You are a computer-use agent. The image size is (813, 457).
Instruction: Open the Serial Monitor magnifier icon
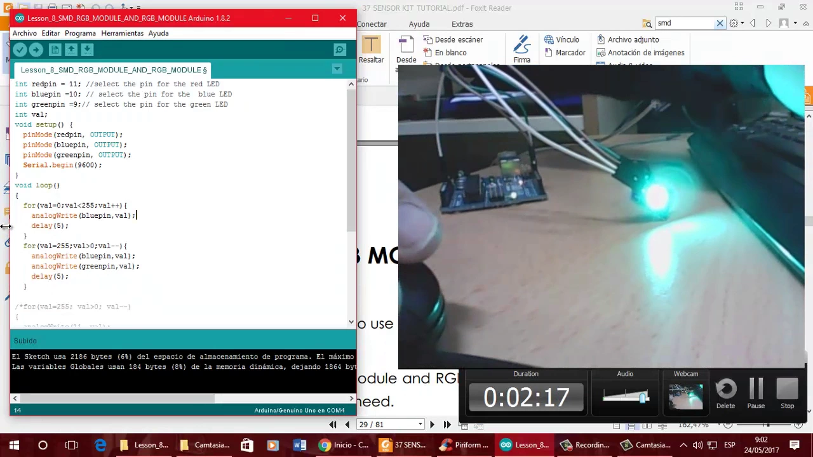(340, 50)
